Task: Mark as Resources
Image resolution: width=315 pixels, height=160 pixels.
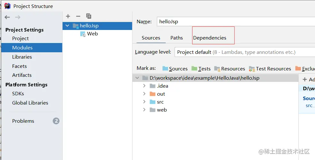Action: (229, 69)
